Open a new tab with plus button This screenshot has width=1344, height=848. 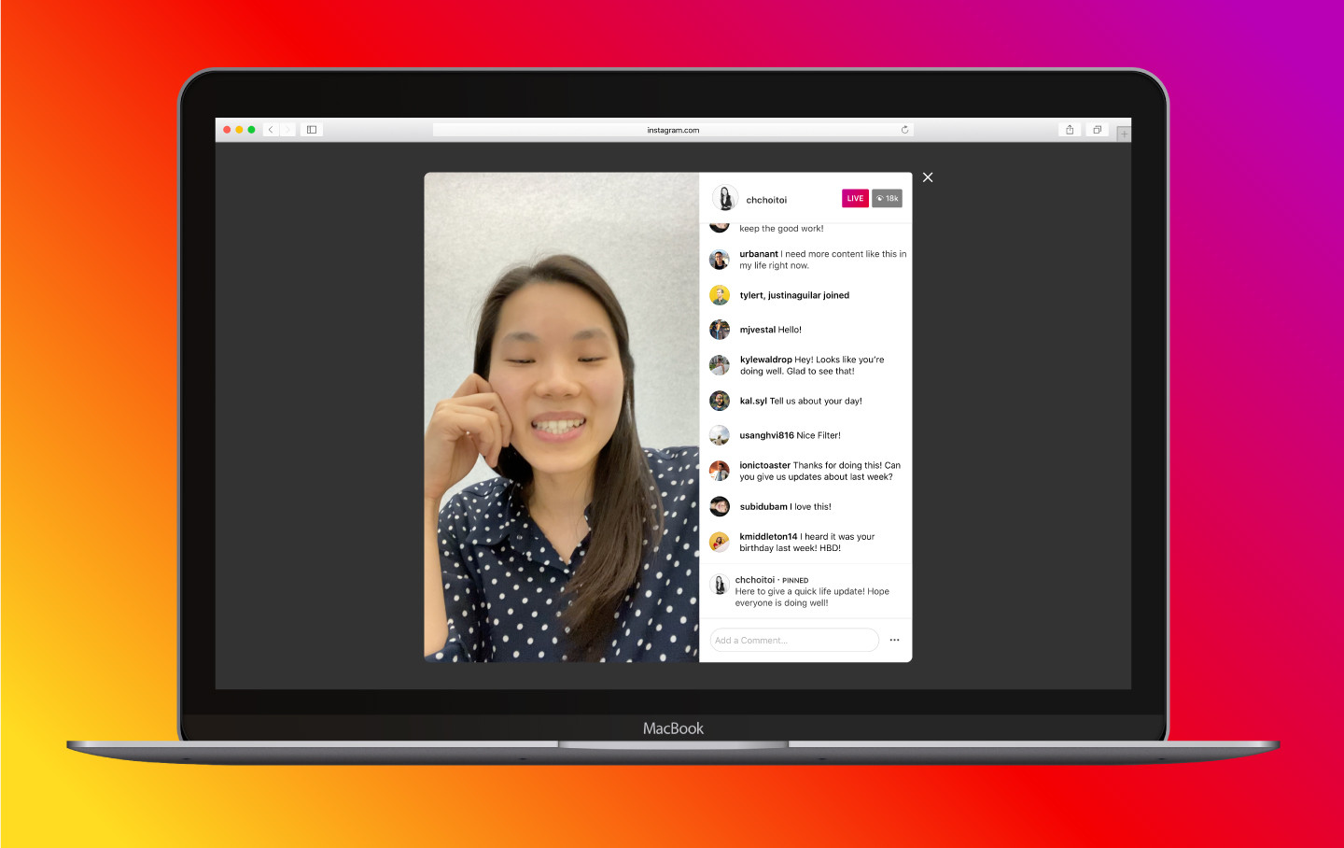(x=1124, y=134)
